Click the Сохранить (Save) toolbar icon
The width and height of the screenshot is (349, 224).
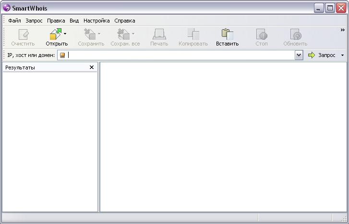[90, 34]
